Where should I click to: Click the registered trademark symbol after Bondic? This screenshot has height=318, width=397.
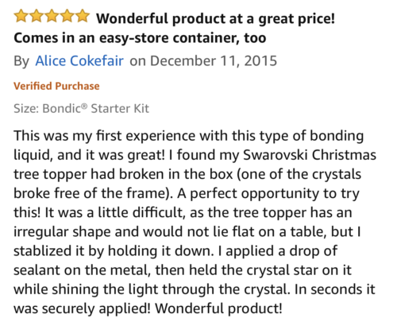[x=84, y=107]
